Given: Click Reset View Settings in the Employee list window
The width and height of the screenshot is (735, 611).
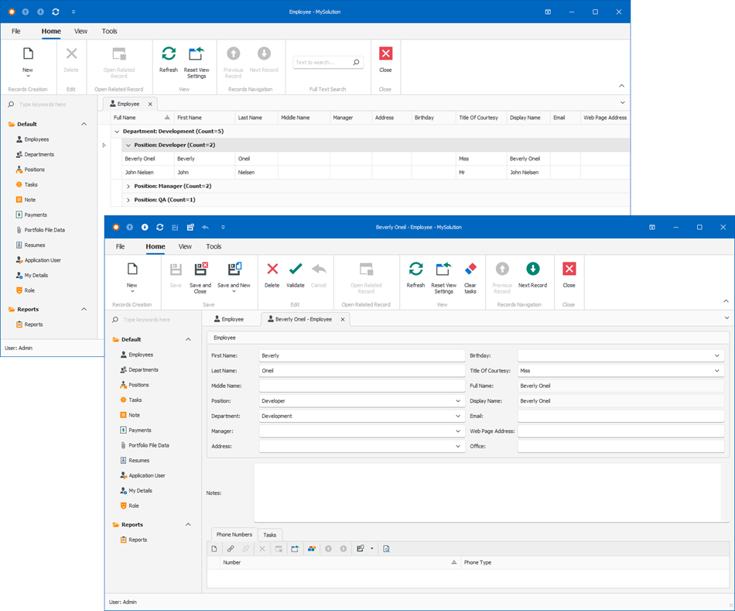Looking at the screenshot, I should pyautogui.click(x=197, y=62).
